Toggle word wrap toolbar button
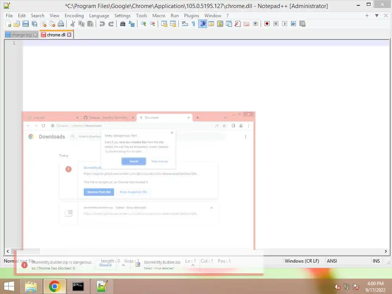 tap(185, 24)
